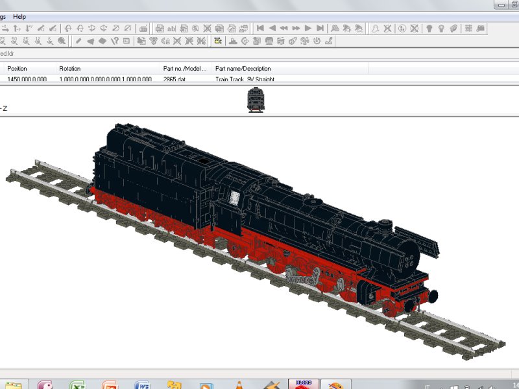Screen dimensions: 519x389
Task: Click the bell icon on the toolbar
Action: (x=374, y=27)
